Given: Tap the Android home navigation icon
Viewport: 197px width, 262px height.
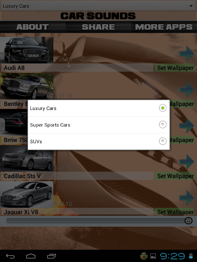Looking at the screenshot, I should pos(31,256).
